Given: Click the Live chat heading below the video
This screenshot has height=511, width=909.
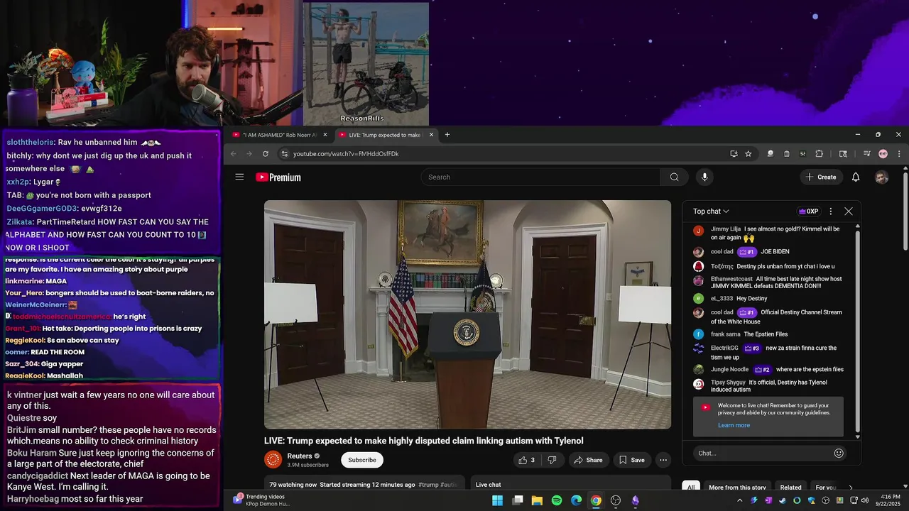Looking at the screenshot, I should (488, 485).
